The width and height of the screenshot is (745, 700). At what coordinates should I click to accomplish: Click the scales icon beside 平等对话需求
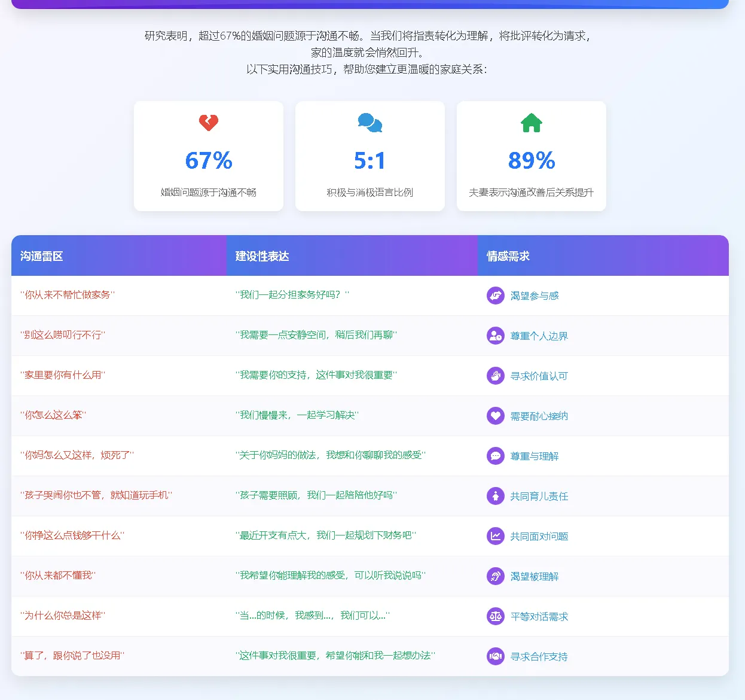(x=496, y=616)
